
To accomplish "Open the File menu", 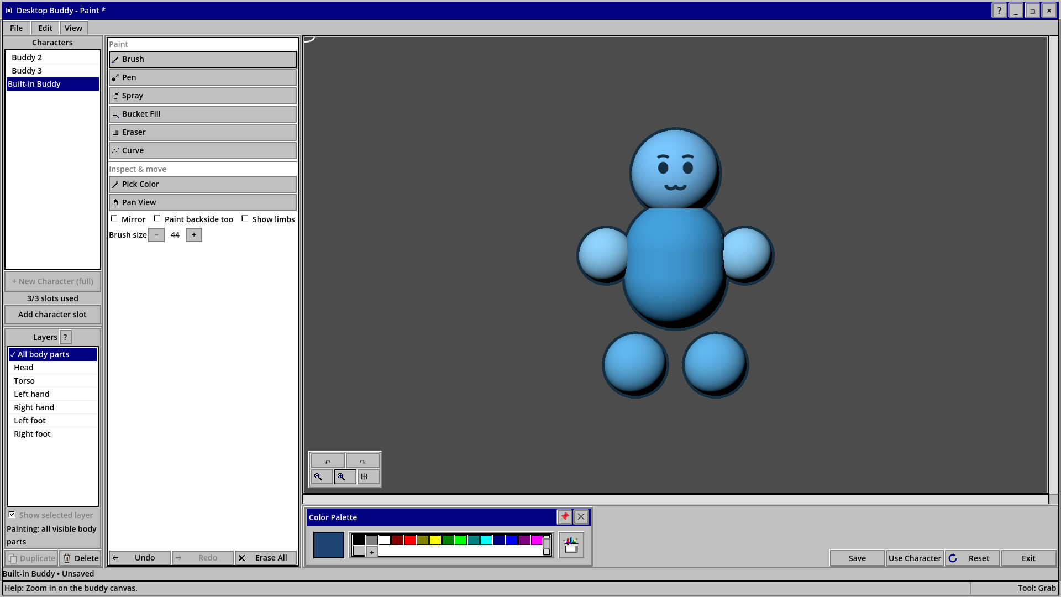I will click(17, 28).
